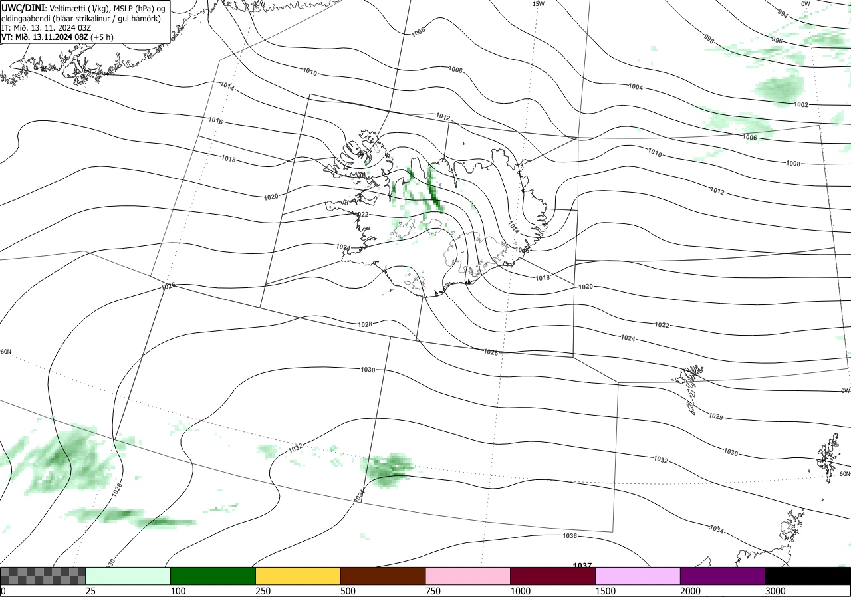Click the "998" isobar label
The image size is (851, 597).
tap(709, 41)
